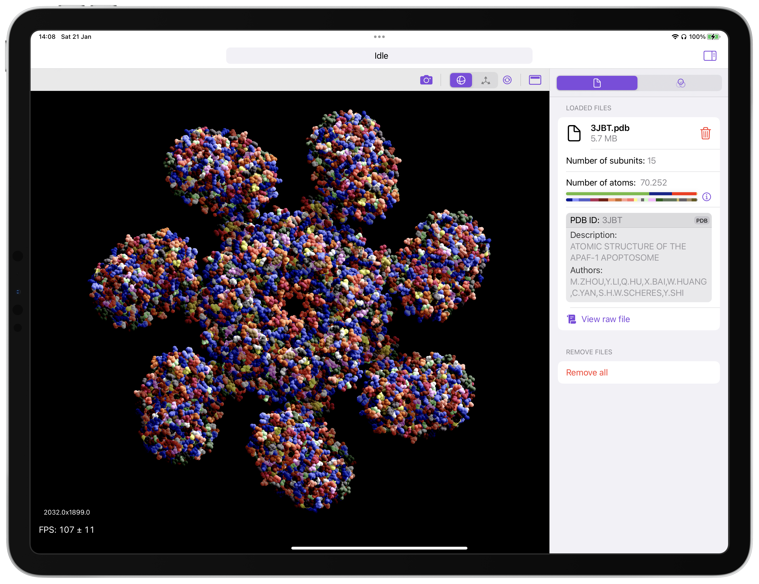Switch to the colors/visualization tab
759x584 pixels.
point(680,83)
